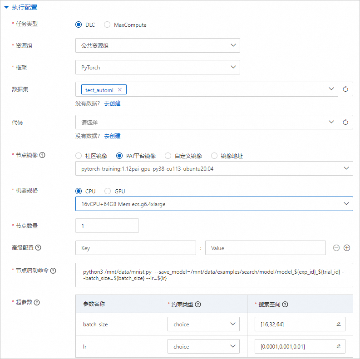Refresh the 代码 code list

pyautogui.click(x=345, y=122)
